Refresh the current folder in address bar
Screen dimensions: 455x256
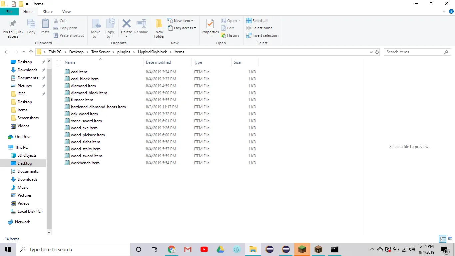click(377, 52)
